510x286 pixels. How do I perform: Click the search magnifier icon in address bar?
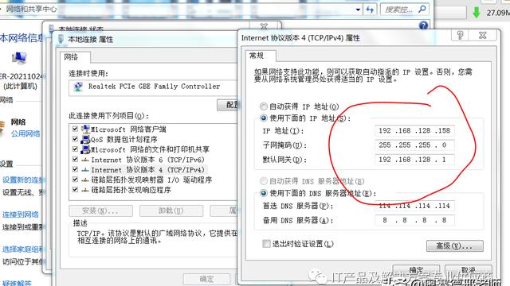pos(422,9)
